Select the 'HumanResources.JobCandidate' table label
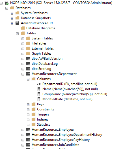The image size is (123, 149). pyautogui.click(x=55, y=145)
